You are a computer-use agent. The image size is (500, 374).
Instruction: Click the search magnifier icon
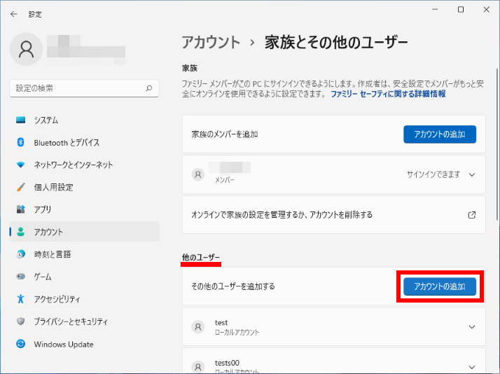(x=149, y=88)
